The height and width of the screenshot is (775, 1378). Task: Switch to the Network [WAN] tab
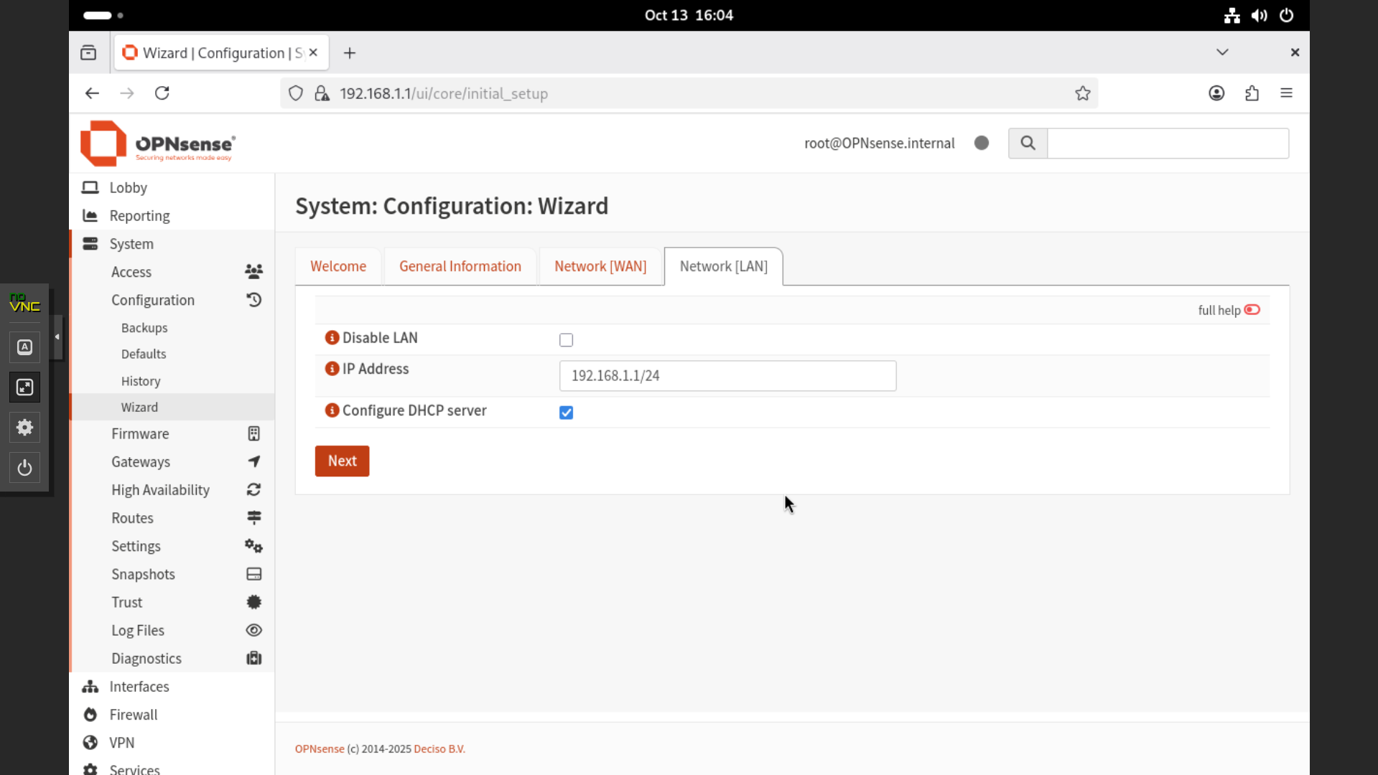click(x=600, y=266)
